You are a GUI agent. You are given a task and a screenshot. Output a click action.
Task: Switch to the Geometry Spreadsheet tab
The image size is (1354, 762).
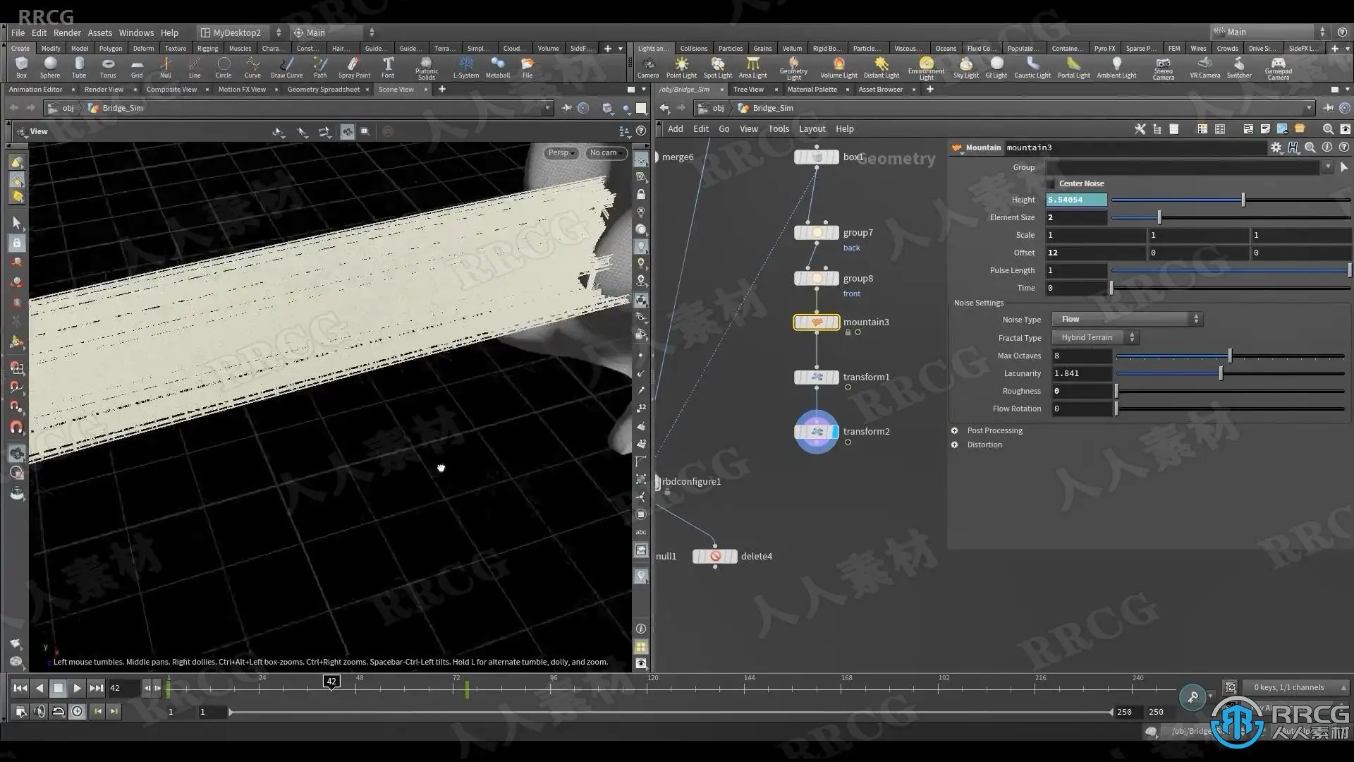point(323,90)
